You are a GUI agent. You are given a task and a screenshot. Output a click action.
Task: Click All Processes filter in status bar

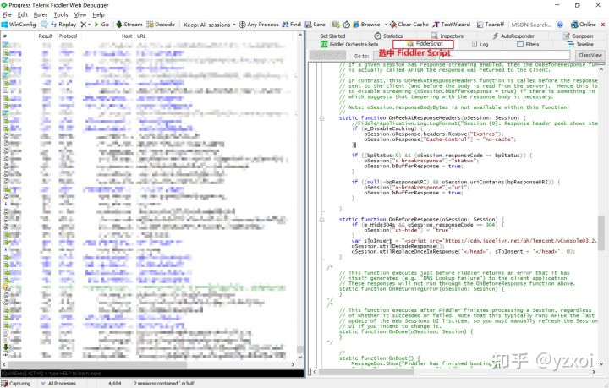[x=58, y=383]
